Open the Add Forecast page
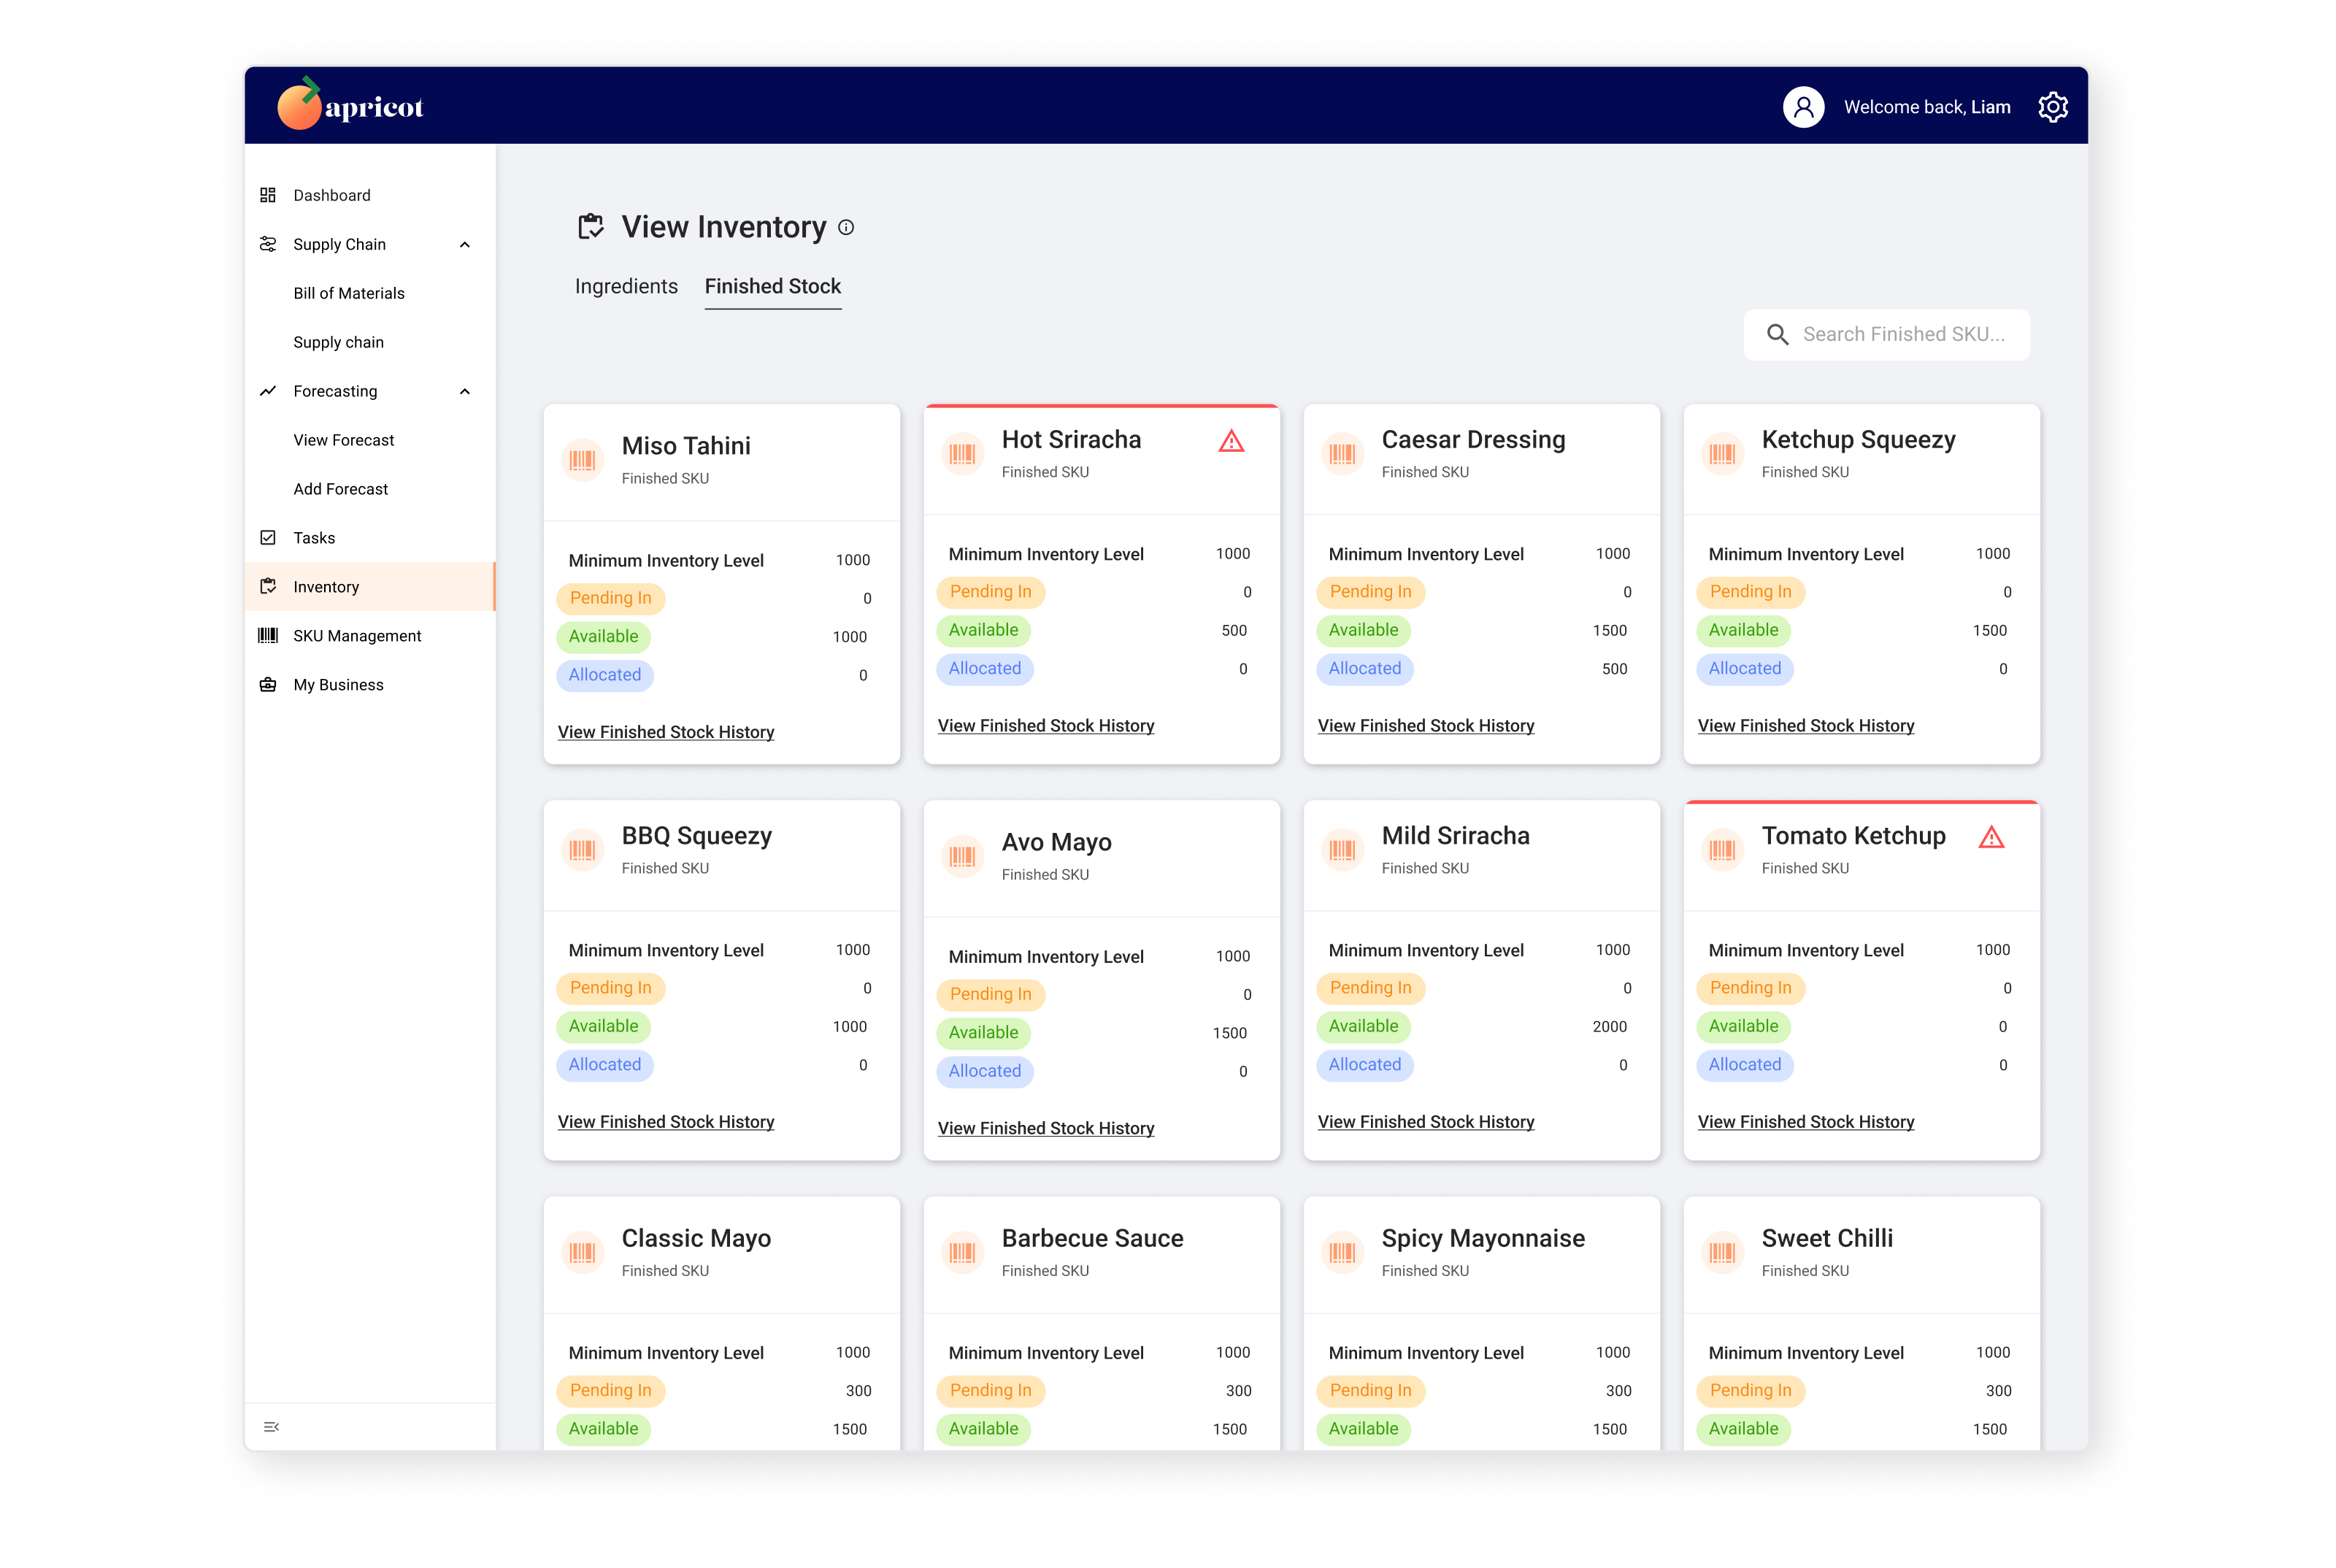2336x1568 pixels. click(340, 489)
